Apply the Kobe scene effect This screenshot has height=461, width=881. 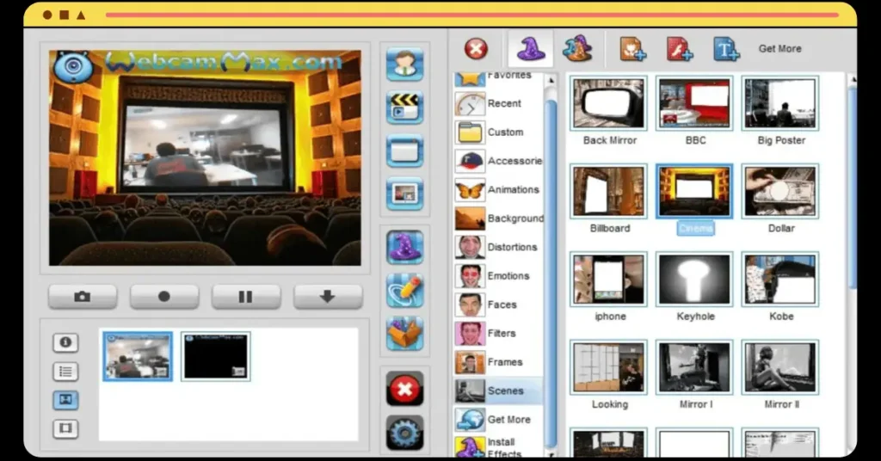coord(780,280)
